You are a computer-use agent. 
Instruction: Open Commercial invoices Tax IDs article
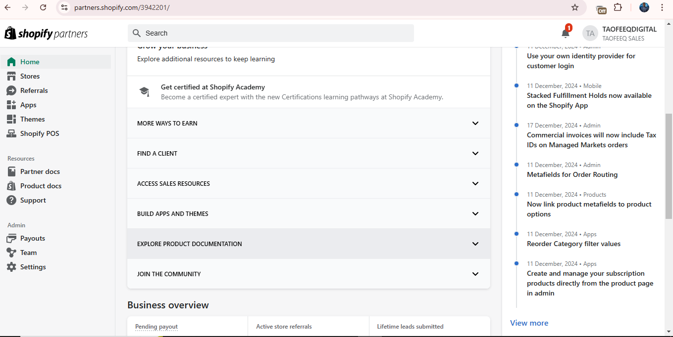(x=591, y=140)
